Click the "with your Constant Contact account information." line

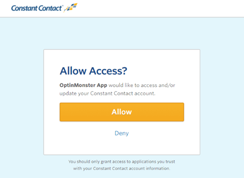pyautogui.click(x=122, y=168)
